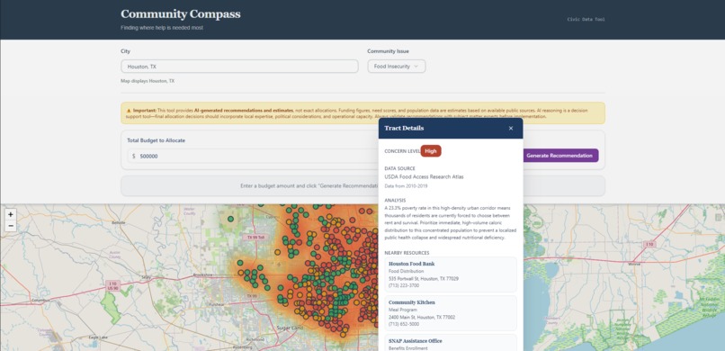Open the Community Issue dropdown

tap(397, 66)
